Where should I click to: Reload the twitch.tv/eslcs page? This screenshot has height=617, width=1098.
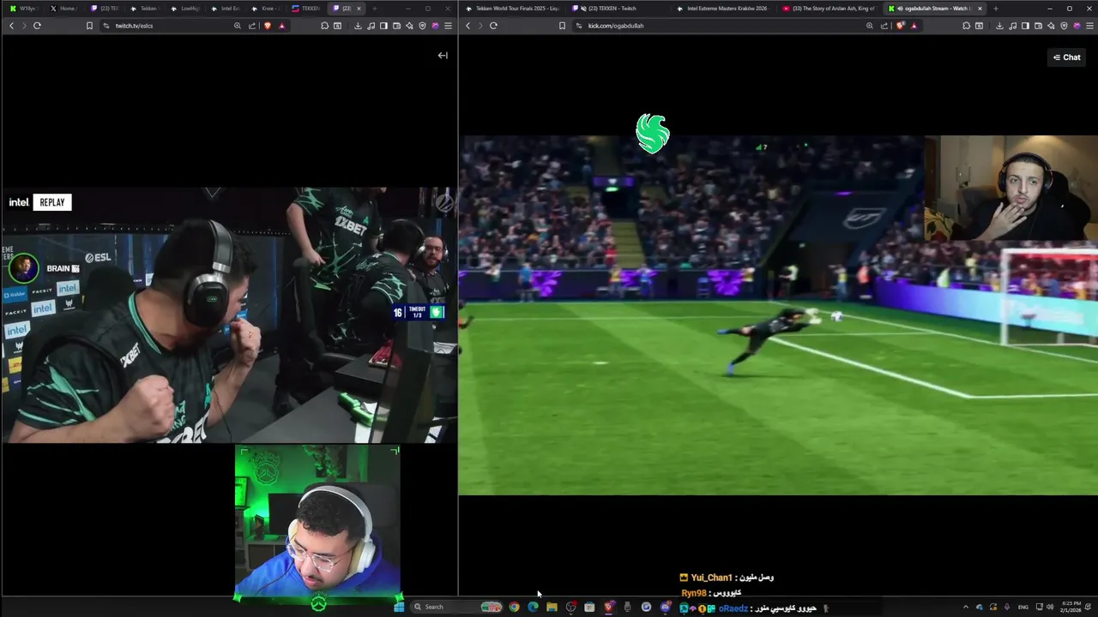(37, 26)
